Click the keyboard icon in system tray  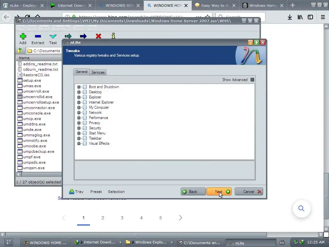point(282,242)
